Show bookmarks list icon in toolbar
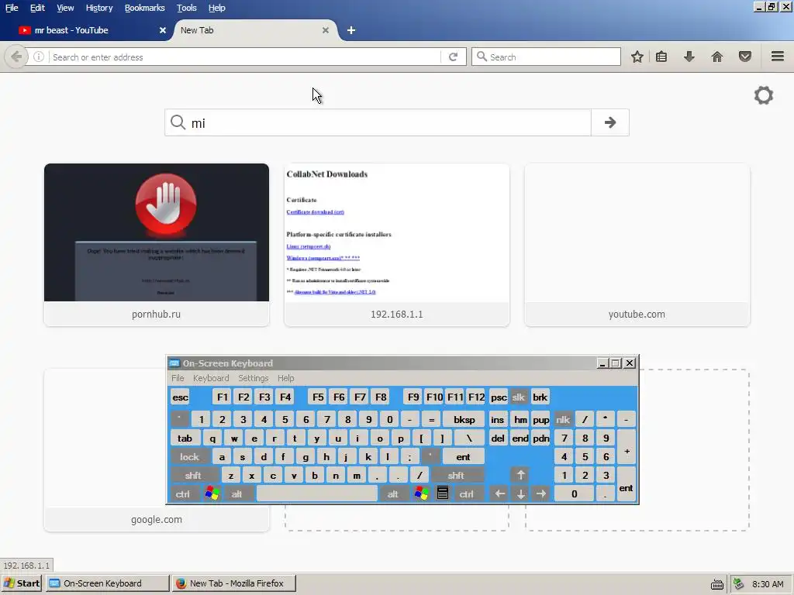The image size is (794, 595). [661, 57]
